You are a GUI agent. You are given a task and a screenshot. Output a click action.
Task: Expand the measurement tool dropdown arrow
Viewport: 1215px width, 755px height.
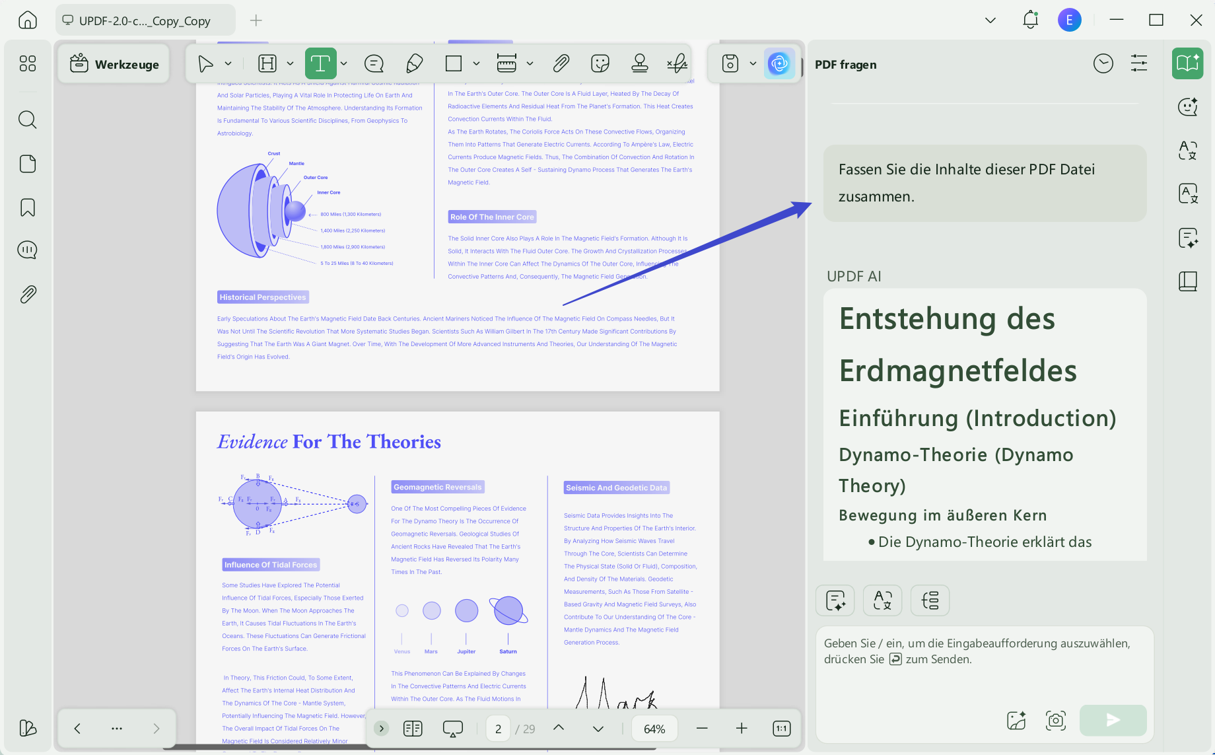coord(530,63)
